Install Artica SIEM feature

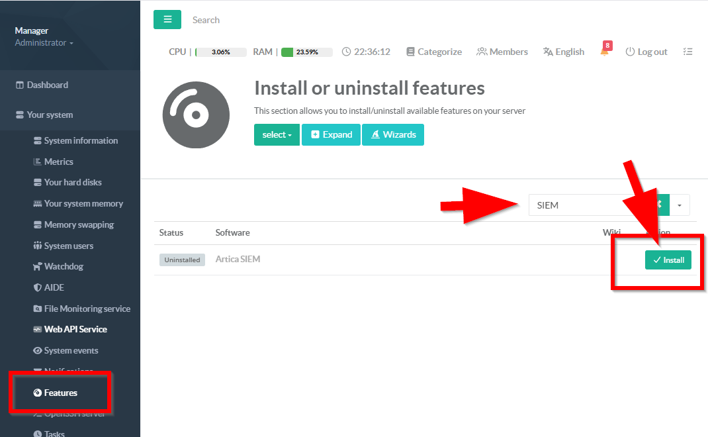click(x=668, y=260)
